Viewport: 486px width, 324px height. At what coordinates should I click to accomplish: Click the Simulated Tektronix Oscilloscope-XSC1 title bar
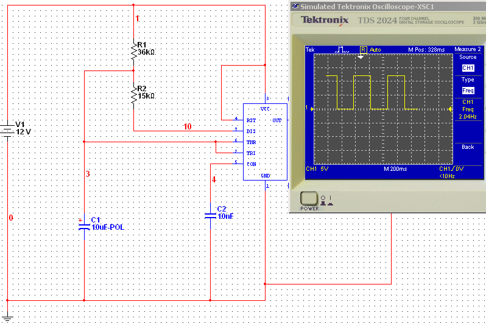(x=388, y=7)
